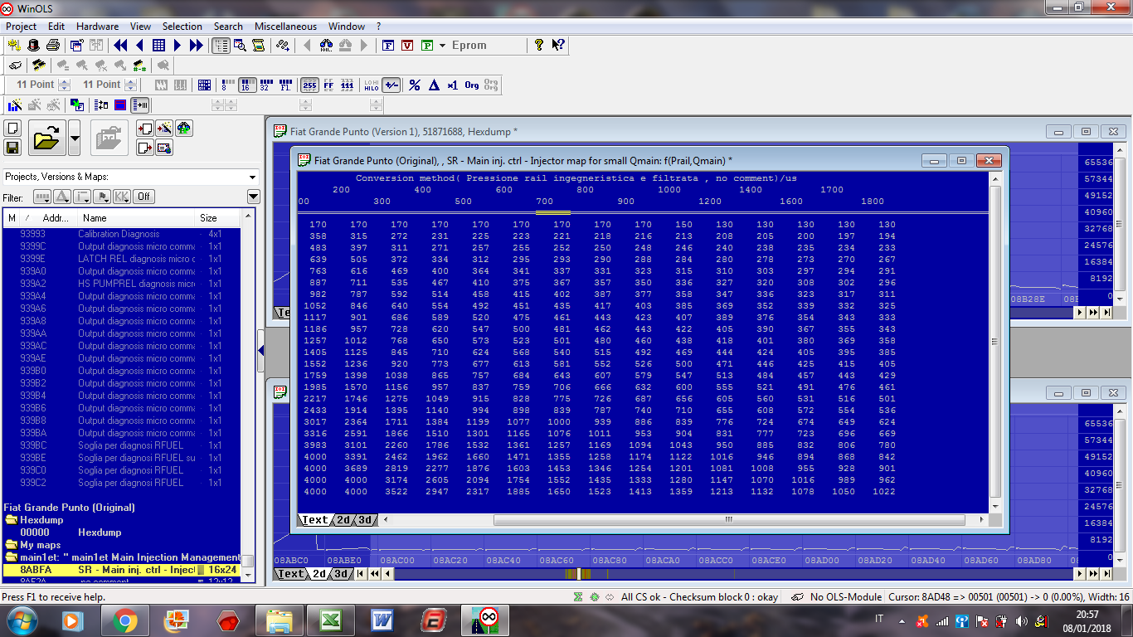The image size is (1133, 637).
Task: Click the new project blank page icon
Action: [x=12, y=129]
